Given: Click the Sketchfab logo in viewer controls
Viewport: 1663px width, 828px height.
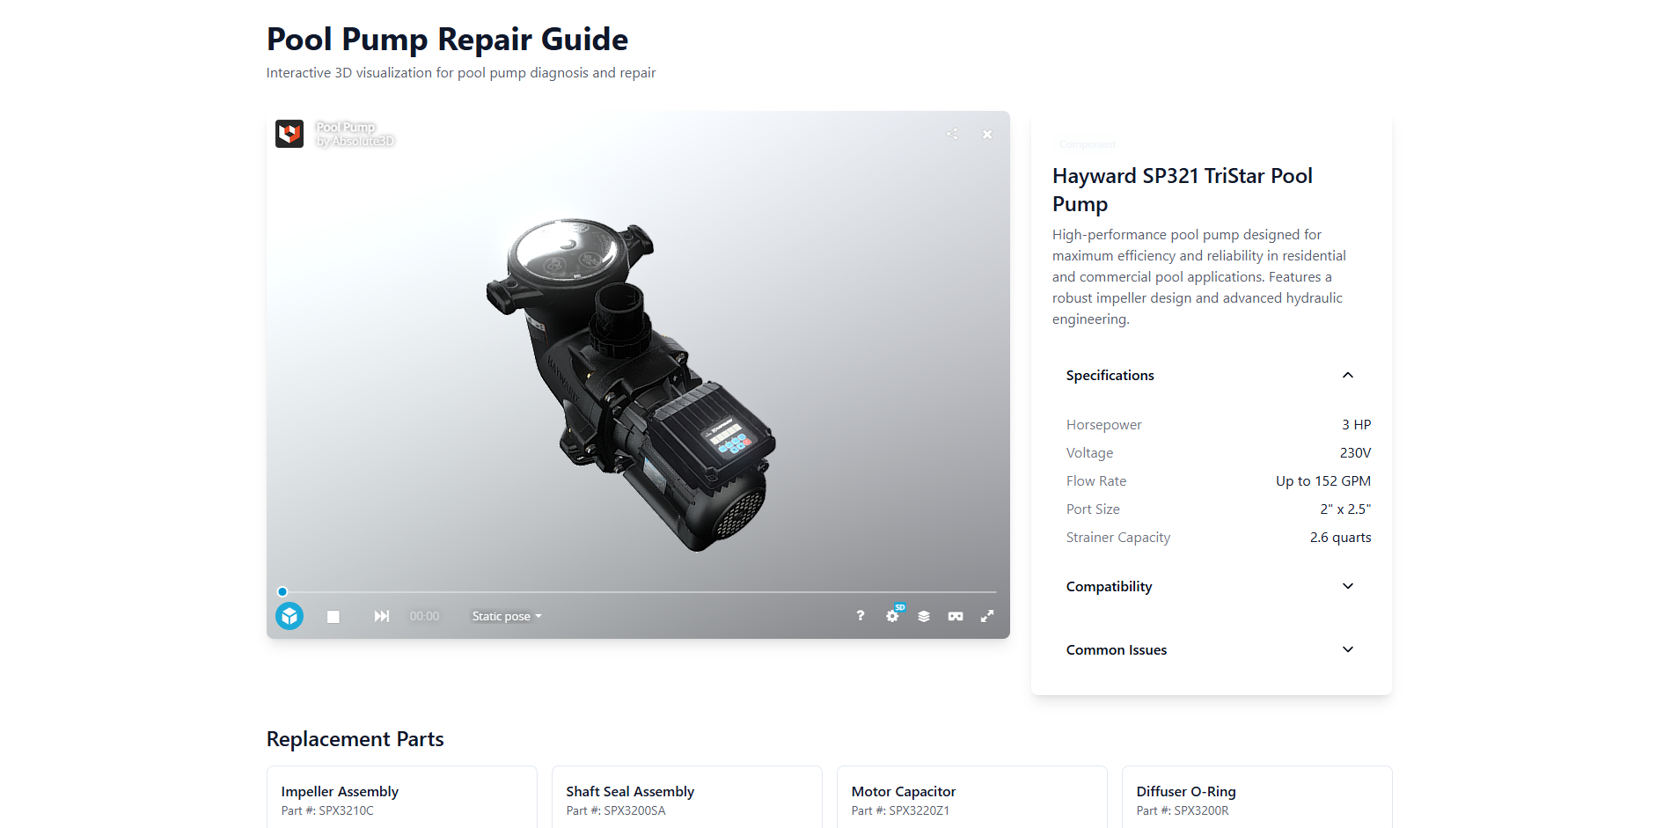Looking at the screenshot, I should pos(289,616).
